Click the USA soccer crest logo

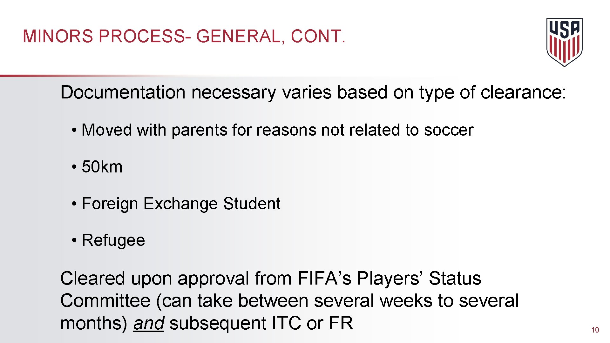(564, 42)
